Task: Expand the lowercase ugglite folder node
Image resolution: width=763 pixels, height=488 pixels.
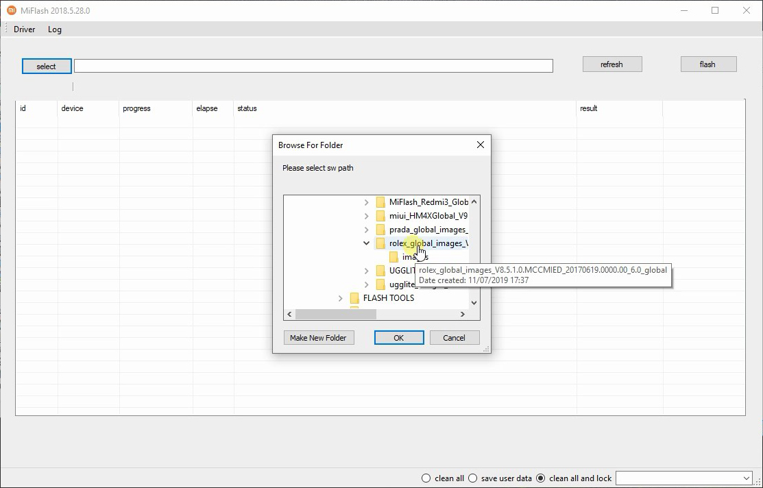Action: pos(366,284)
